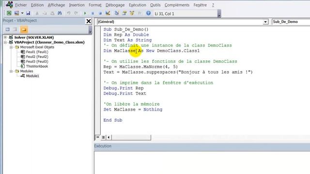This screenshot has width=310, height=174.
Task: Open the Sub_De_Demo procedure combo box
Action: click(291, 22)
